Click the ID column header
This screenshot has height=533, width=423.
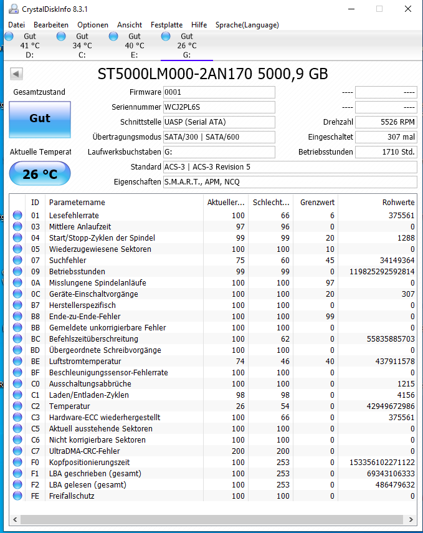point(35,202)
